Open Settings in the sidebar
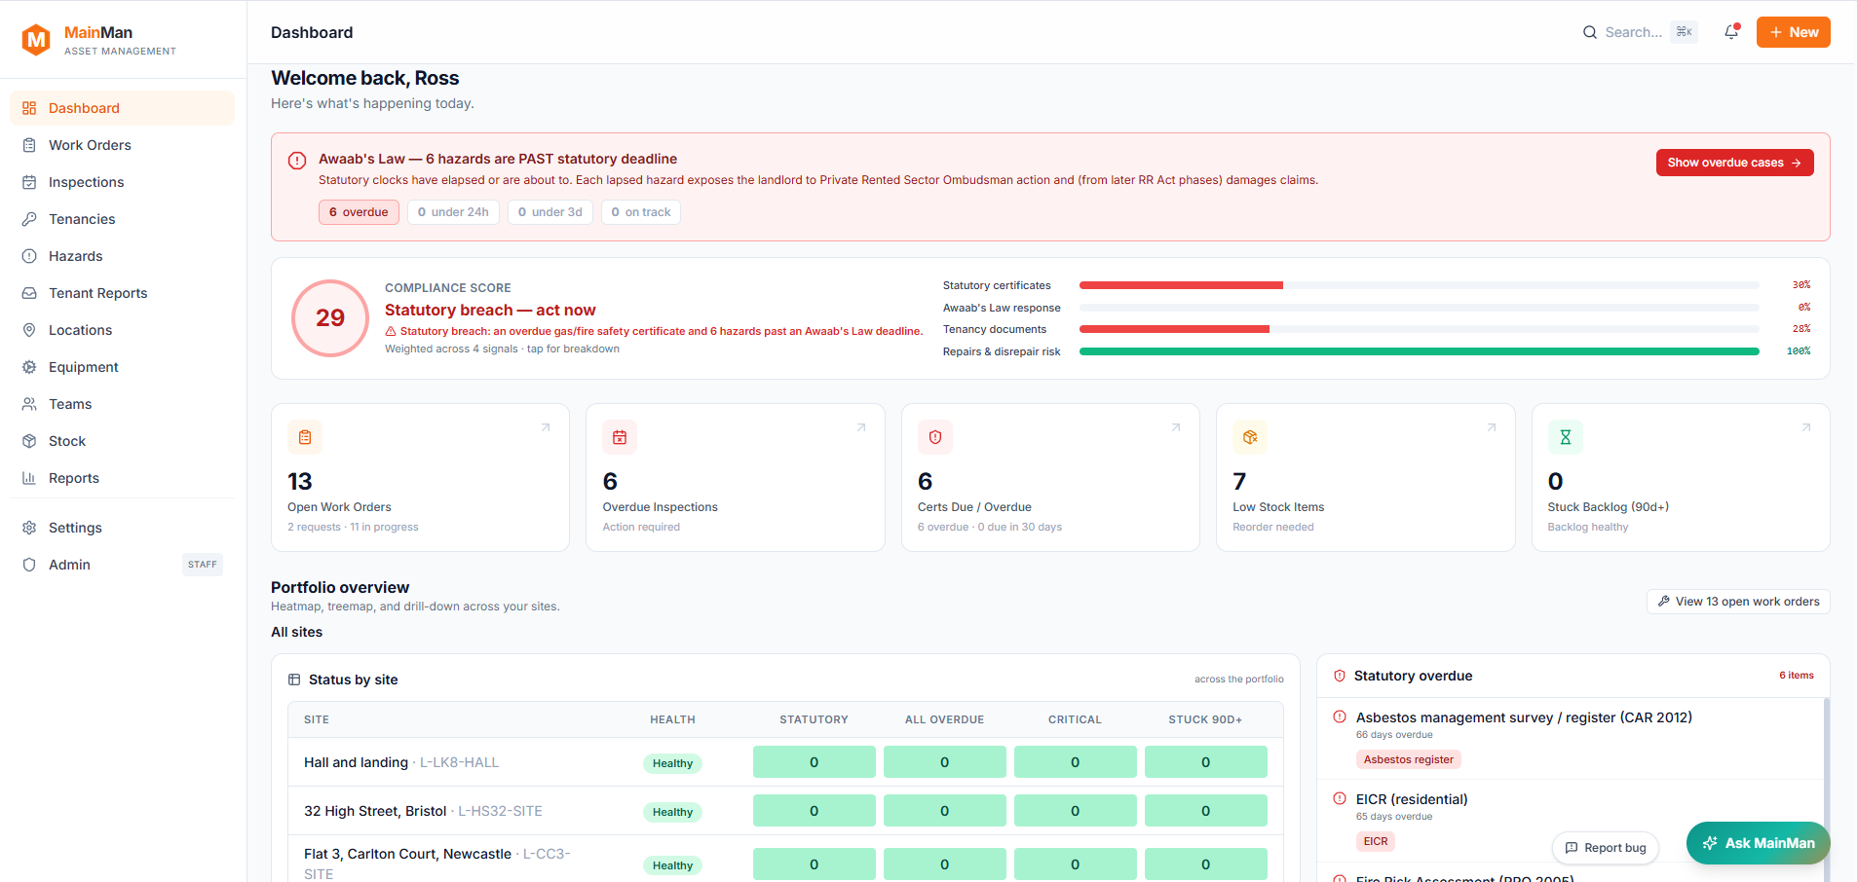This screenshot has width=1857, height=882. (x=122, y=528)
